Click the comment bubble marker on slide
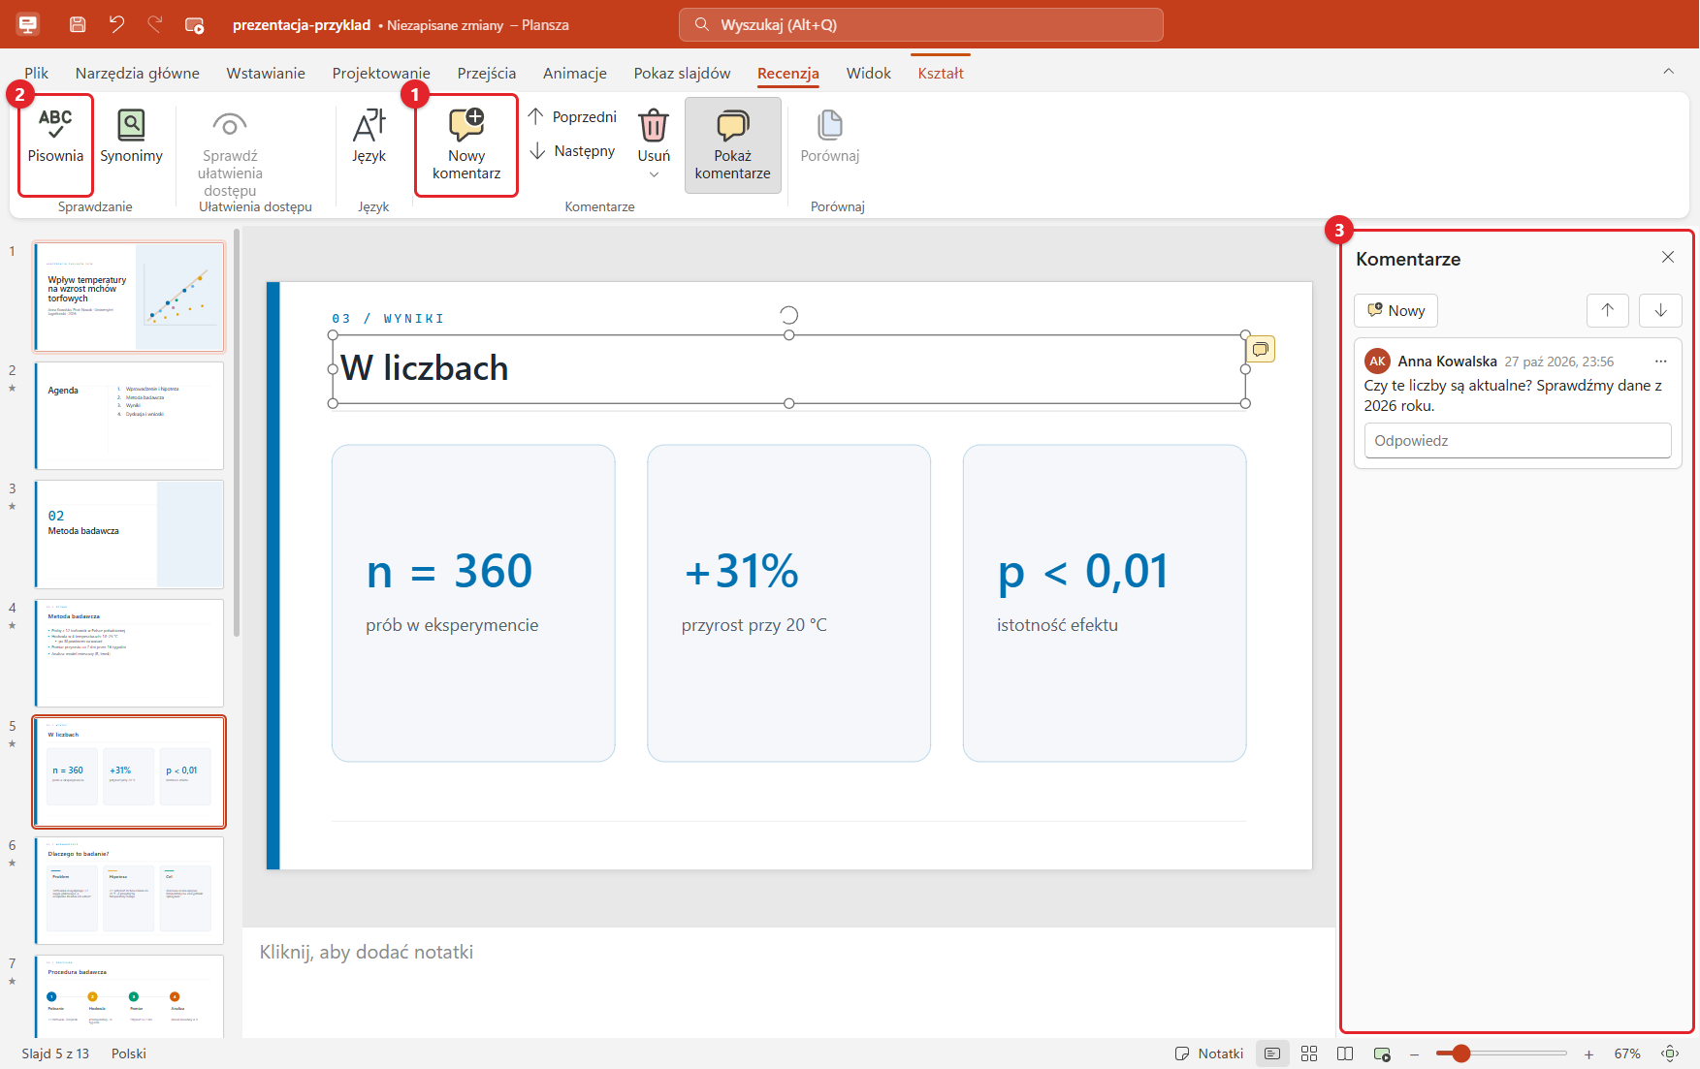Viewport: 1700px width, 1069px height. tap(1261, 349)
